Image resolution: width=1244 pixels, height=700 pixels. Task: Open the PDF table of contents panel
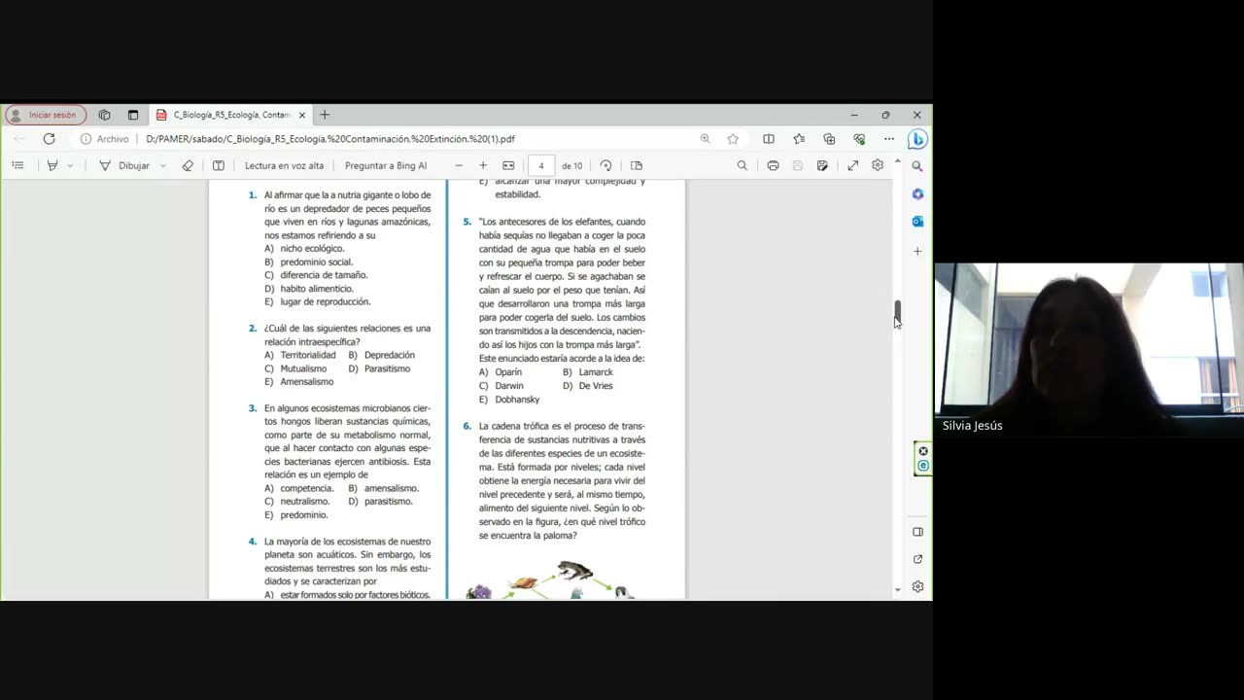point(17,165)
